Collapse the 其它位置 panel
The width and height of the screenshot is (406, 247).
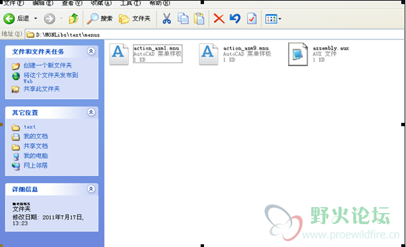pyautogui.click(x=91, y=112)
